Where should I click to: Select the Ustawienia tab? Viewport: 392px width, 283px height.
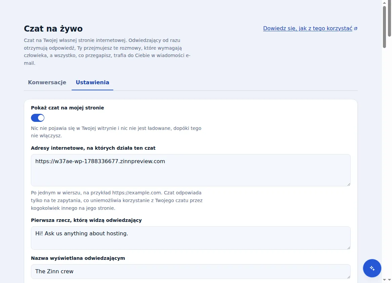coord(92,82)
